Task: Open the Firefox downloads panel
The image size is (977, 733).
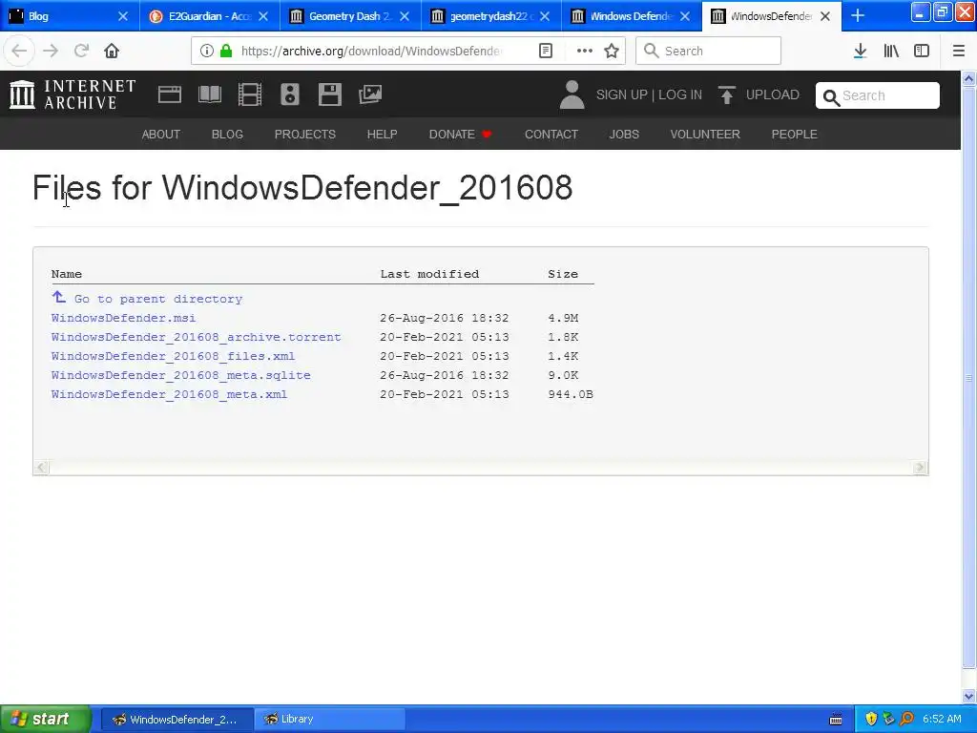Action: click(860, 52)
